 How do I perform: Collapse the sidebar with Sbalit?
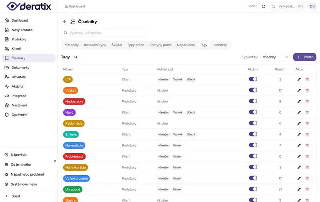[x=16, y=196]
